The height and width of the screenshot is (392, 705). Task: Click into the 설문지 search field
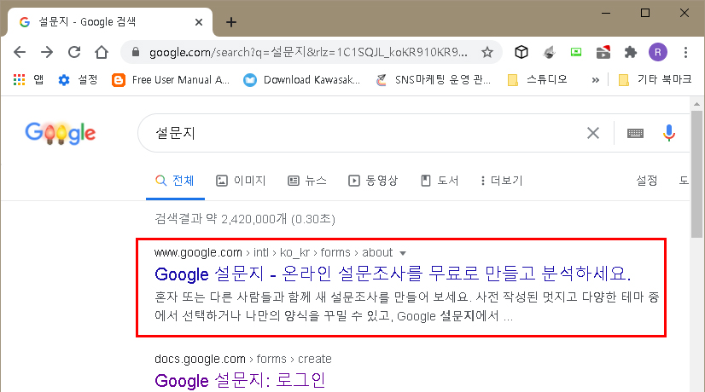[x=359, y=133]
